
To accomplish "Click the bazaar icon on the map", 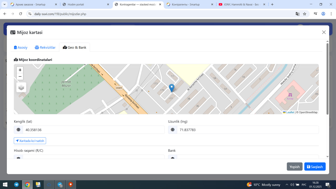I will point(290,95).
